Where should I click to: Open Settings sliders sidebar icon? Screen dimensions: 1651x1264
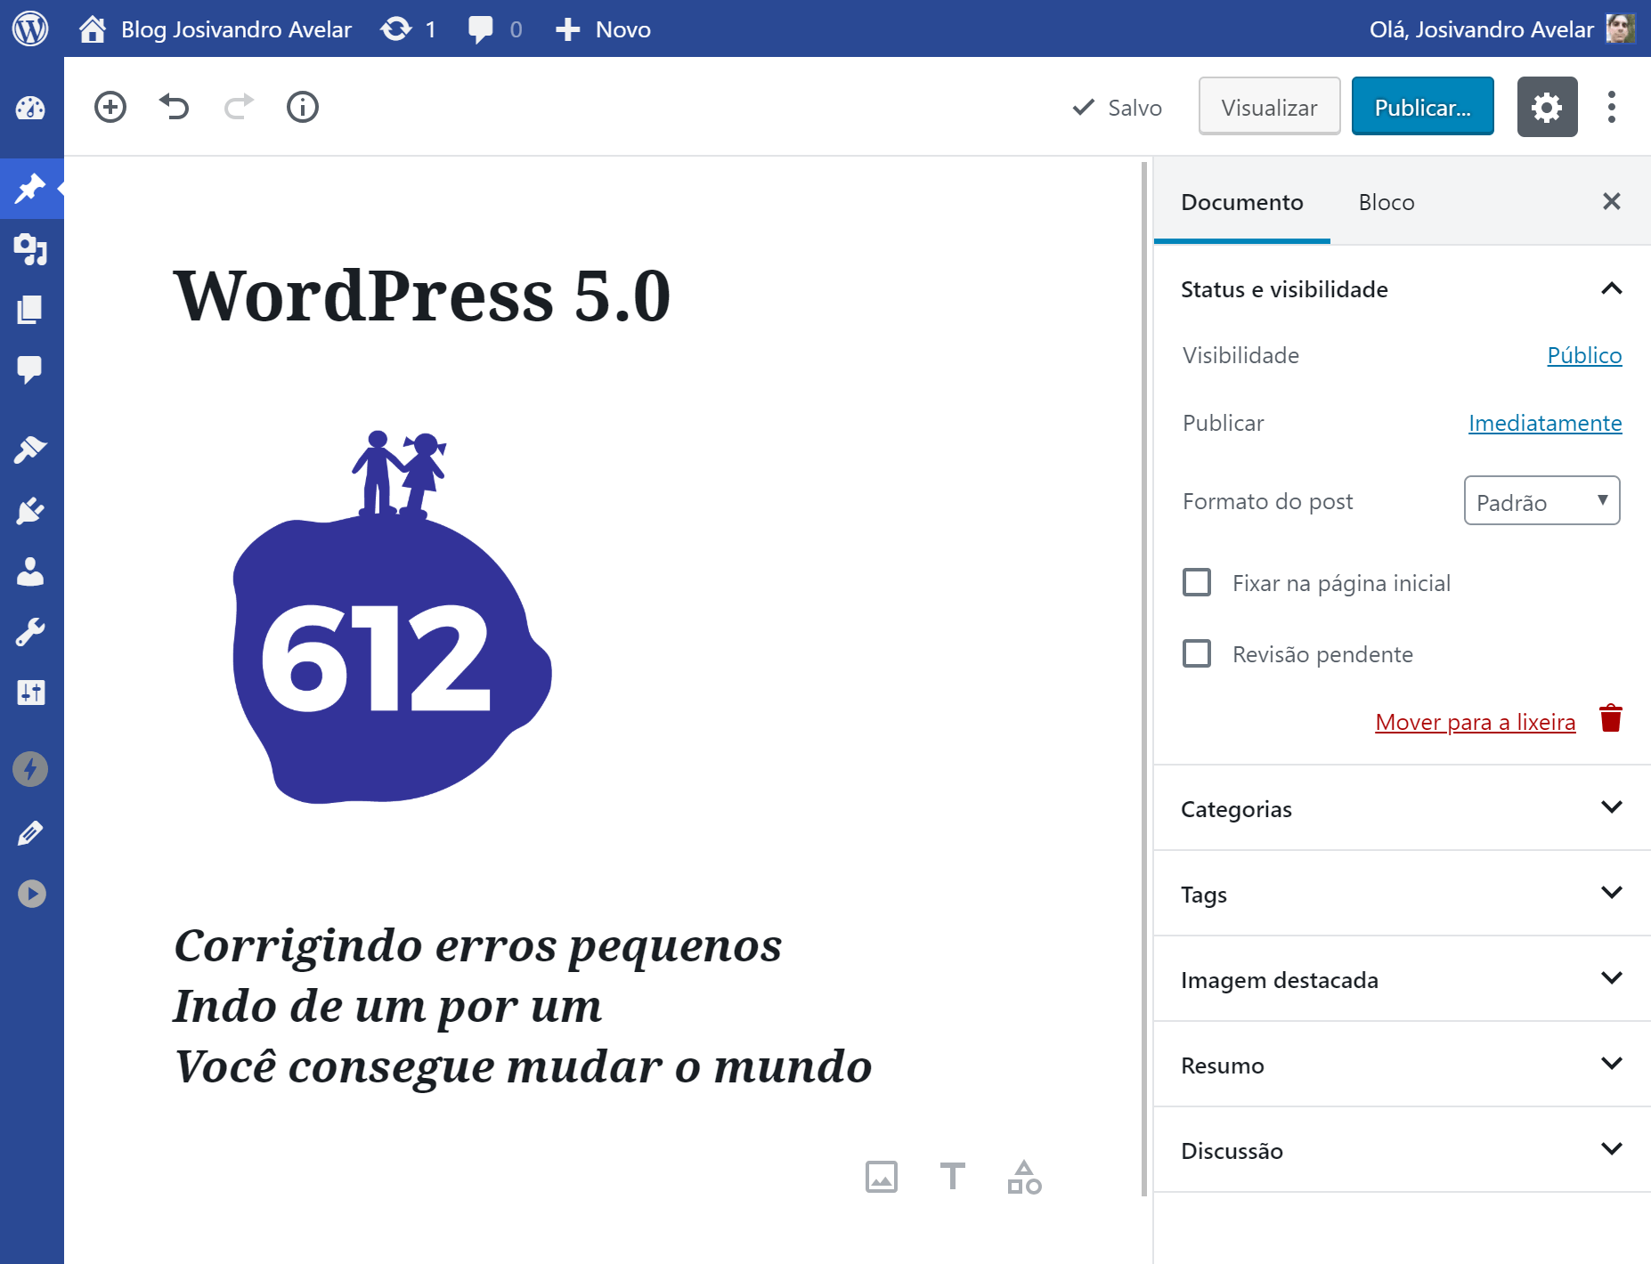point(30,693)
